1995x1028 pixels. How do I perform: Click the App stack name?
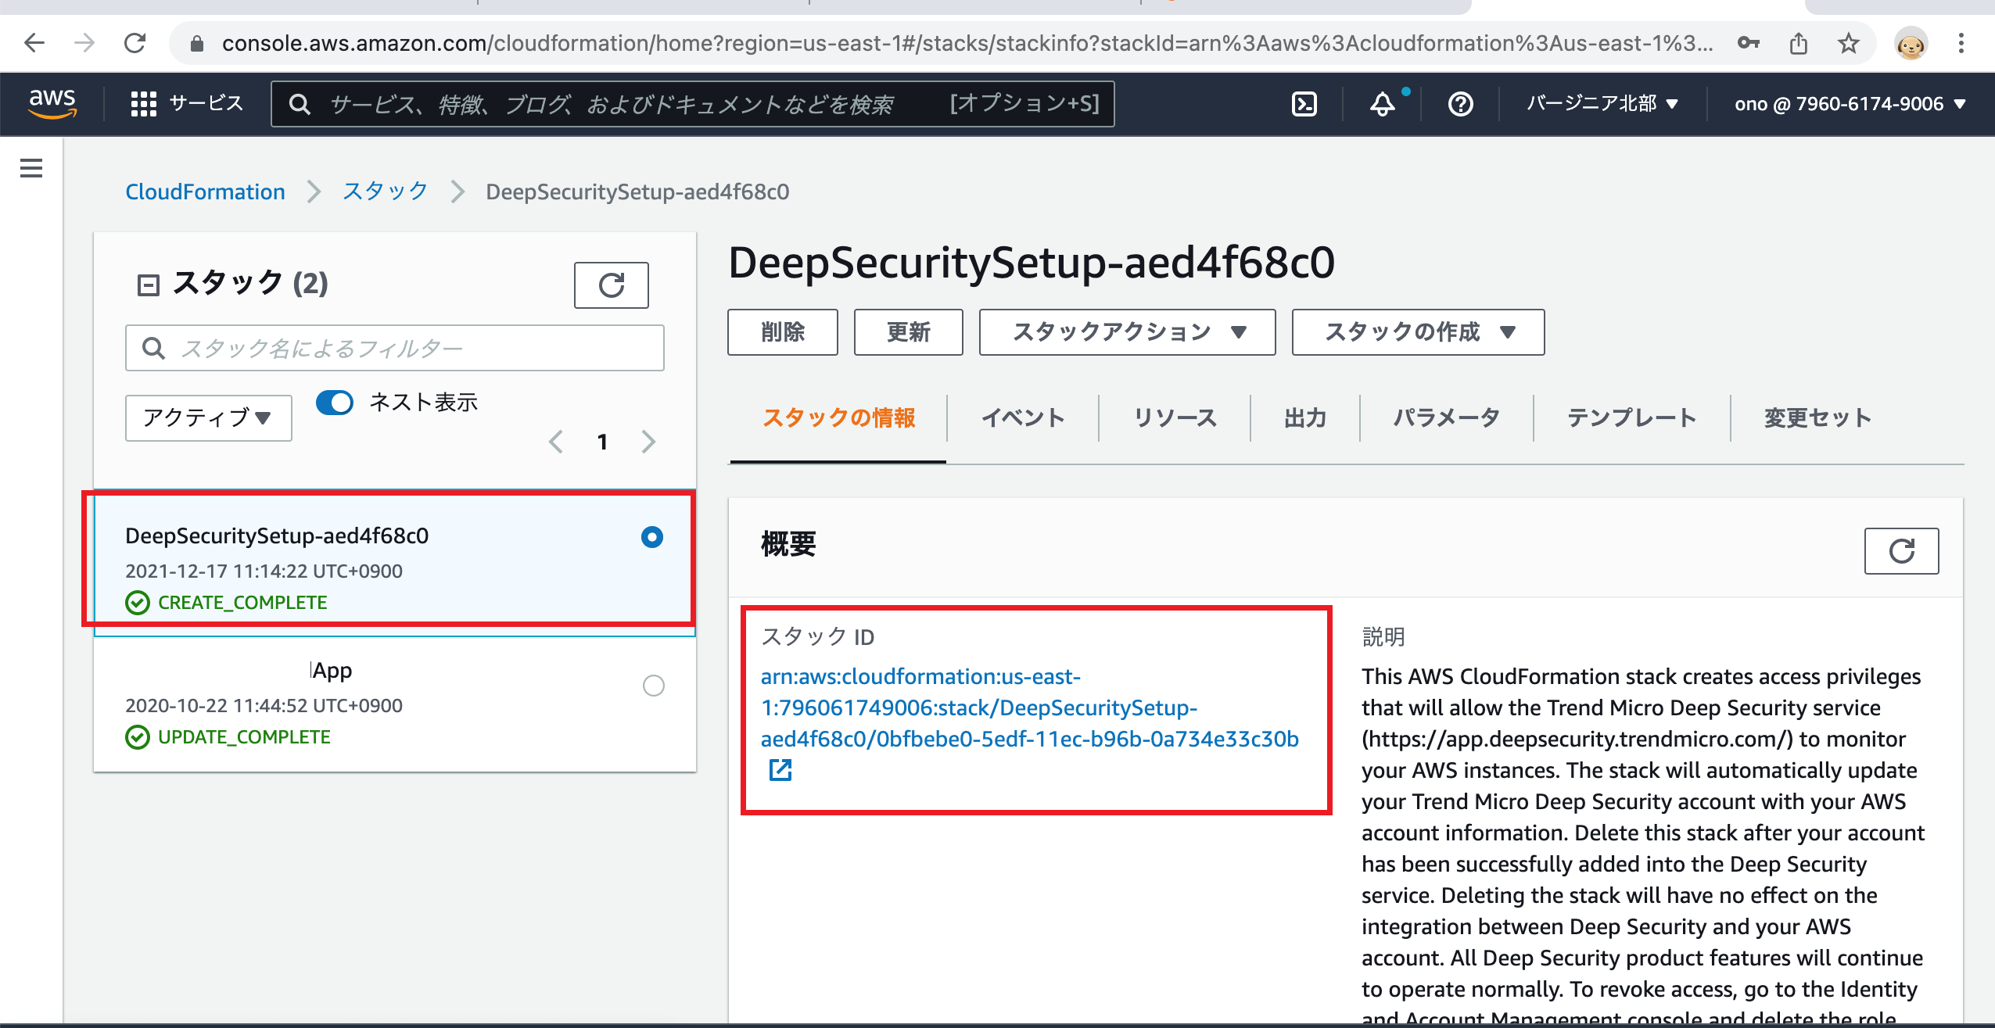(x=332, y=670)
